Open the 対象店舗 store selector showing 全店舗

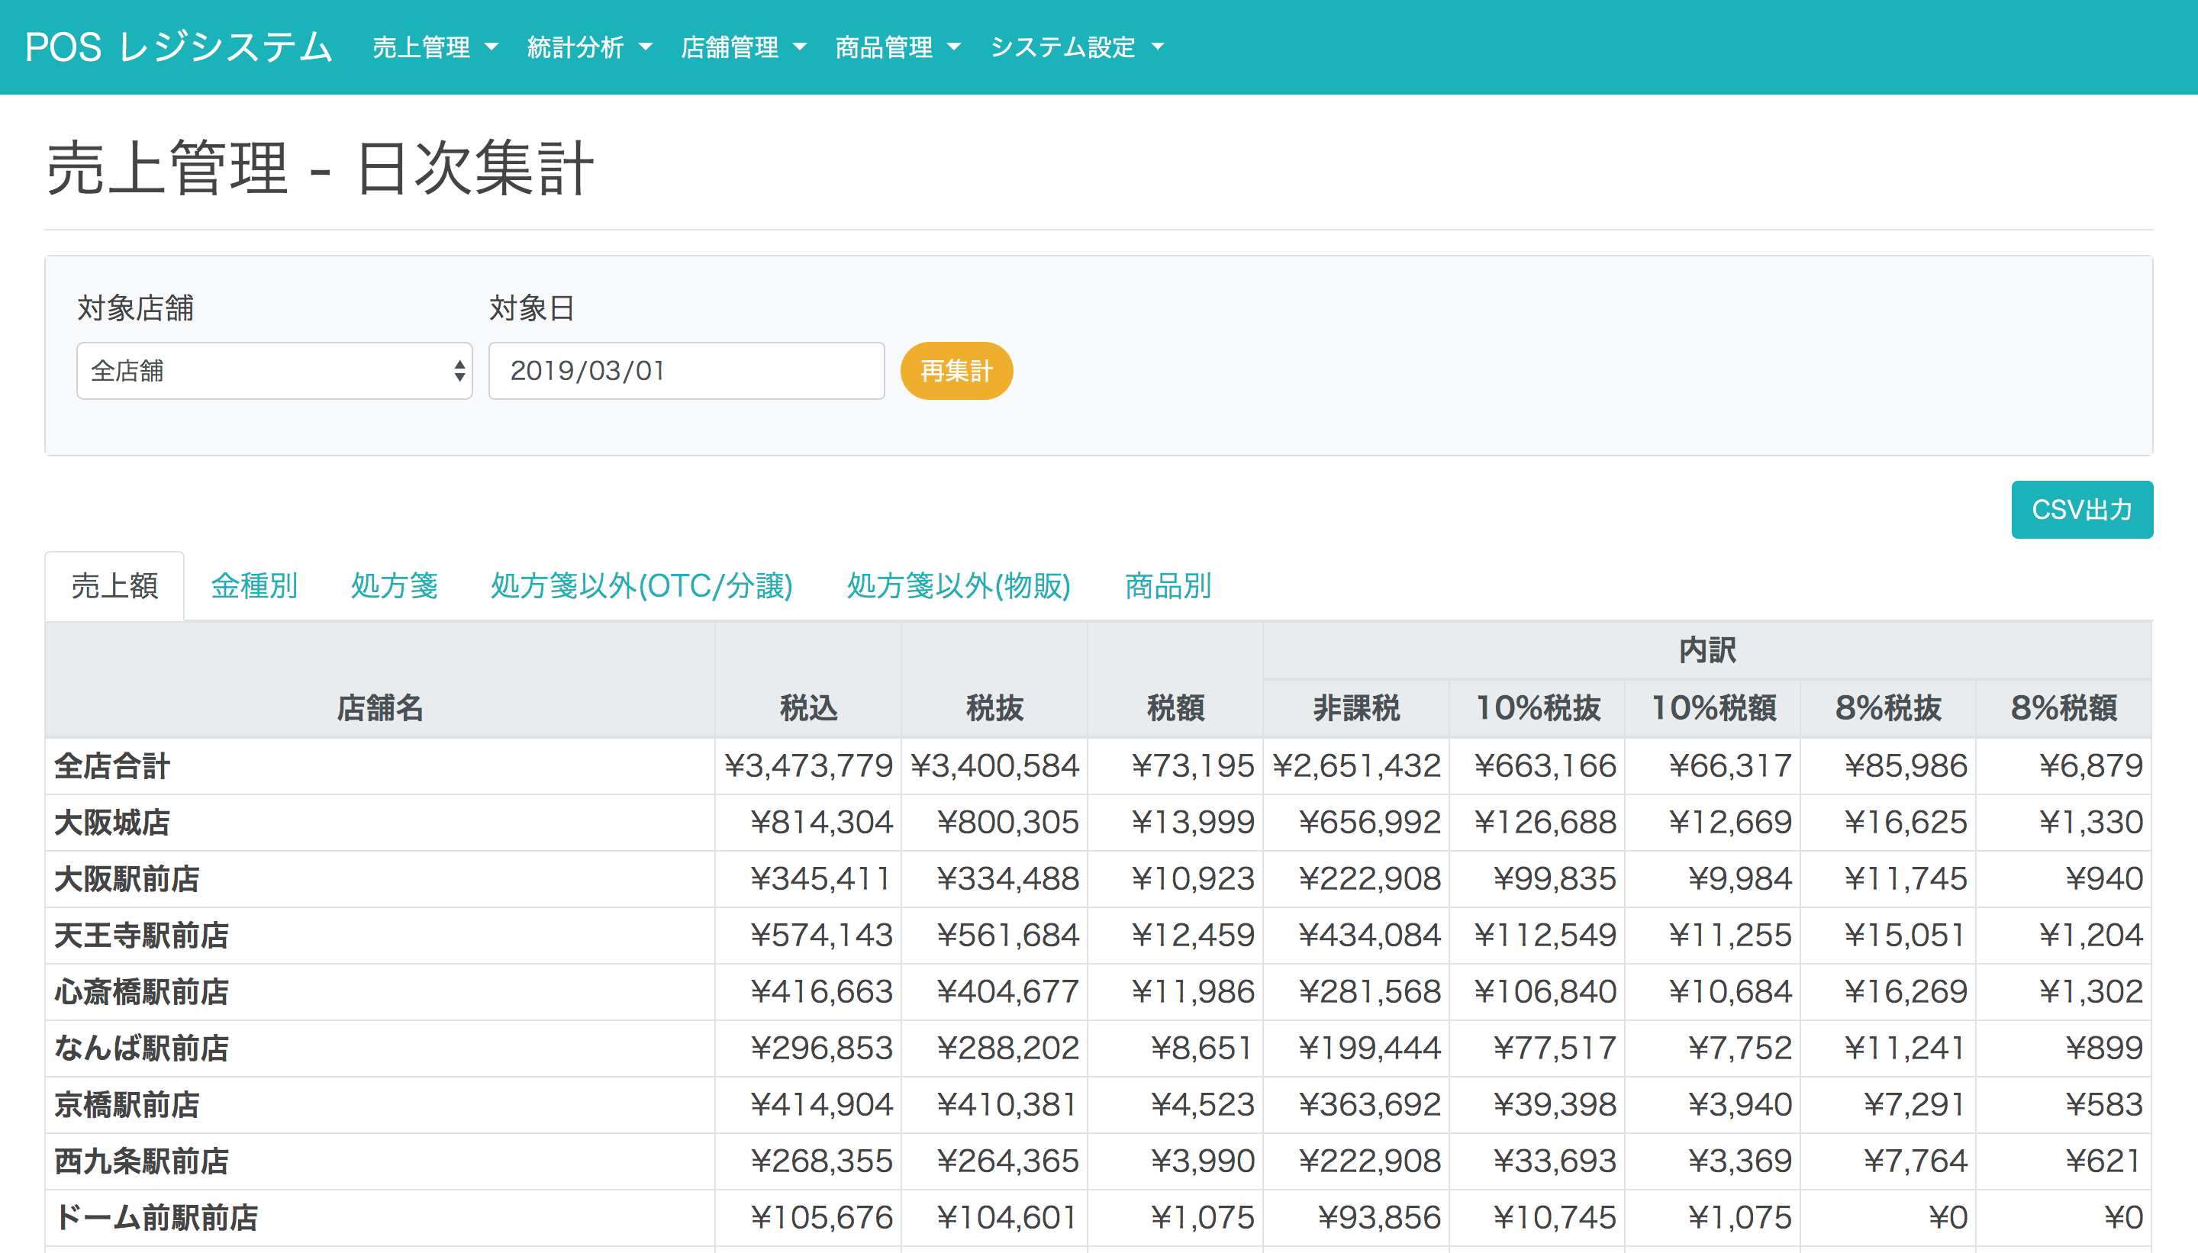(x=275, y=371)
